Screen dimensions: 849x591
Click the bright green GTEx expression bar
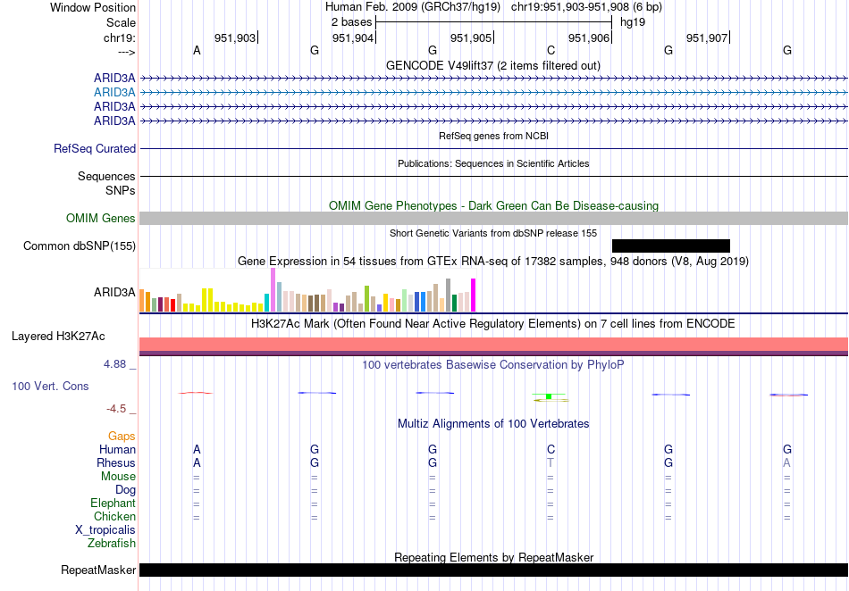(x=366, y=299)
